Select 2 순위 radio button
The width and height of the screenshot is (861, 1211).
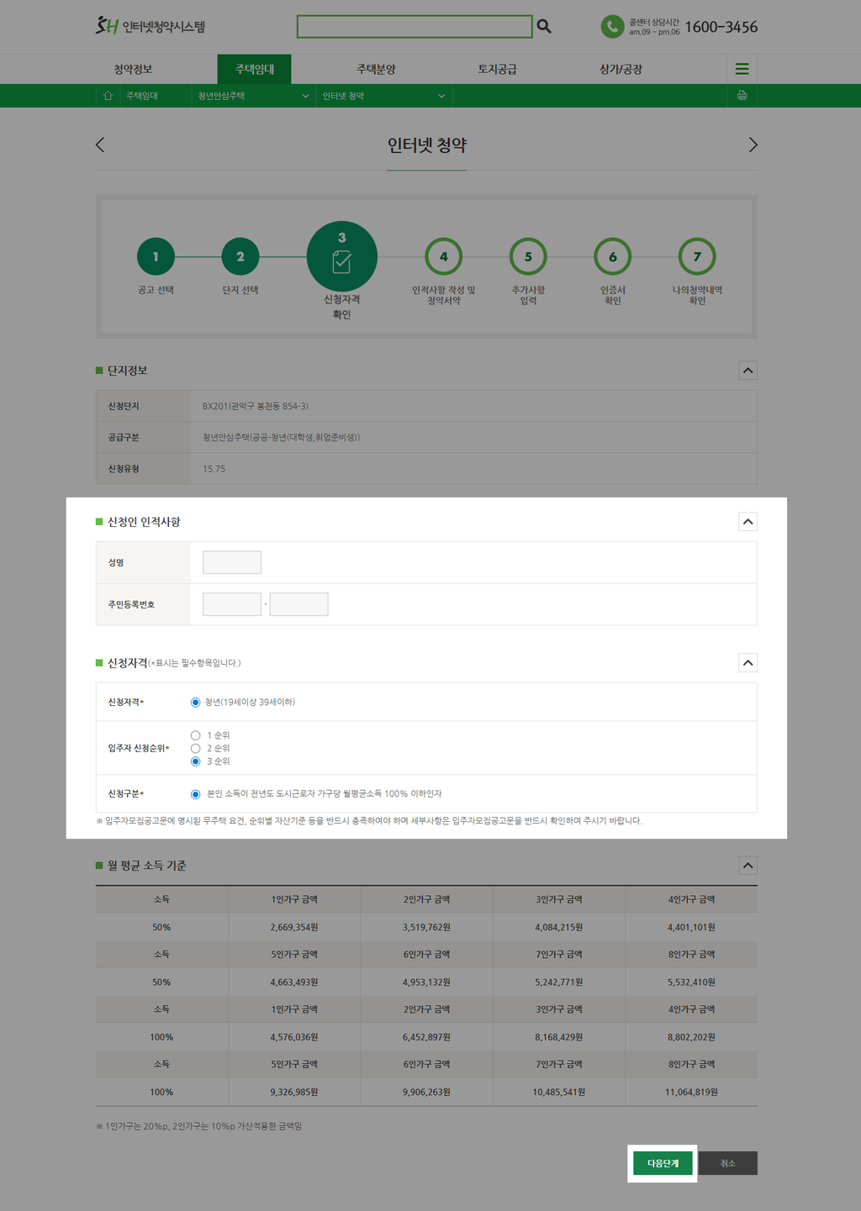[x=196, y=748]
